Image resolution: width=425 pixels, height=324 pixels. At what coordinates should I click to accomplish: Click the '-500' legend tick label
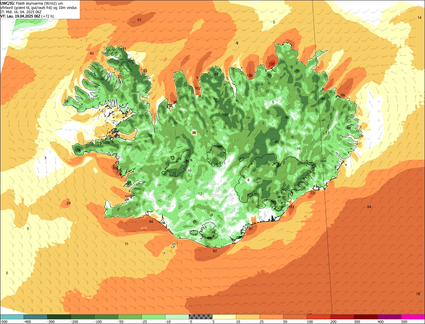[x=4, y=321]
